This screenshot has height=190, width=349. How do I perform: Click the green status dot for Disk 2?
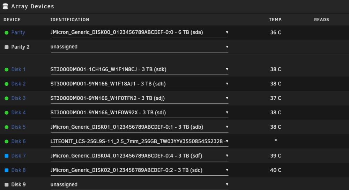(6, 84)
